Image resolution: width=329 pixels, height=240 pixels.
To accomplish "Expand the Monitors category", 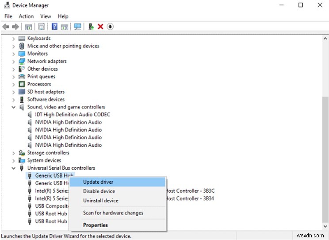I will [x=13, y=54].
